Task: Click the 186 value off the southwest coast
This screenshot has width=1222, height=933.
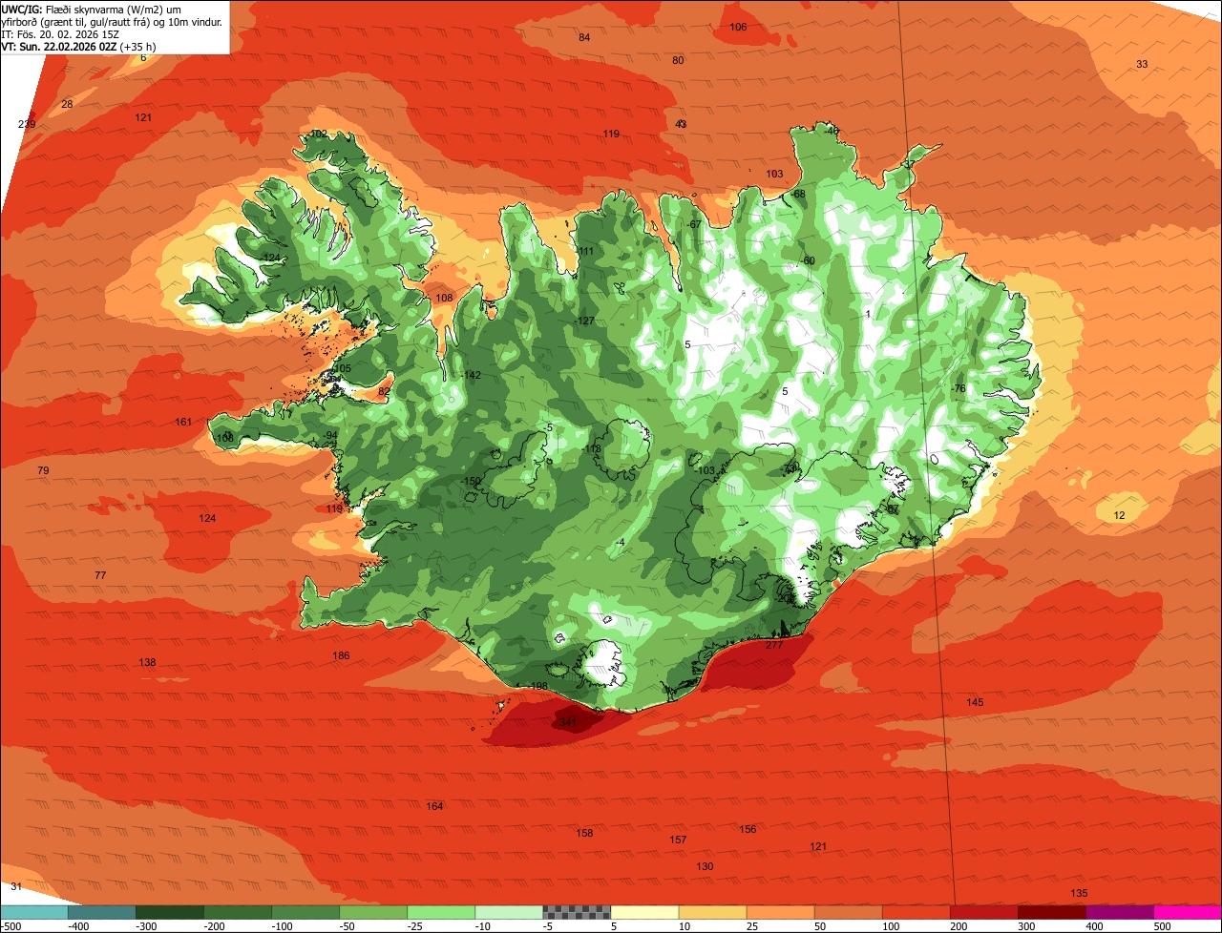Action: [341, 655]
